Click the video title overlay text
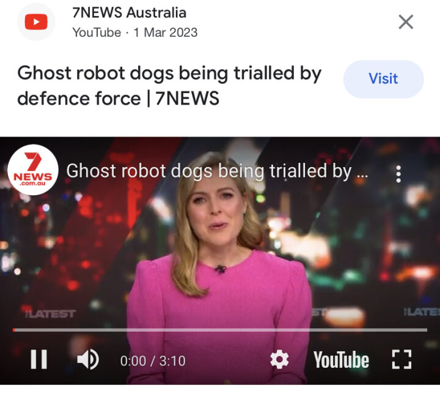Image resolution: width=440 pixels, height=396 pixels. coord(217,171)
